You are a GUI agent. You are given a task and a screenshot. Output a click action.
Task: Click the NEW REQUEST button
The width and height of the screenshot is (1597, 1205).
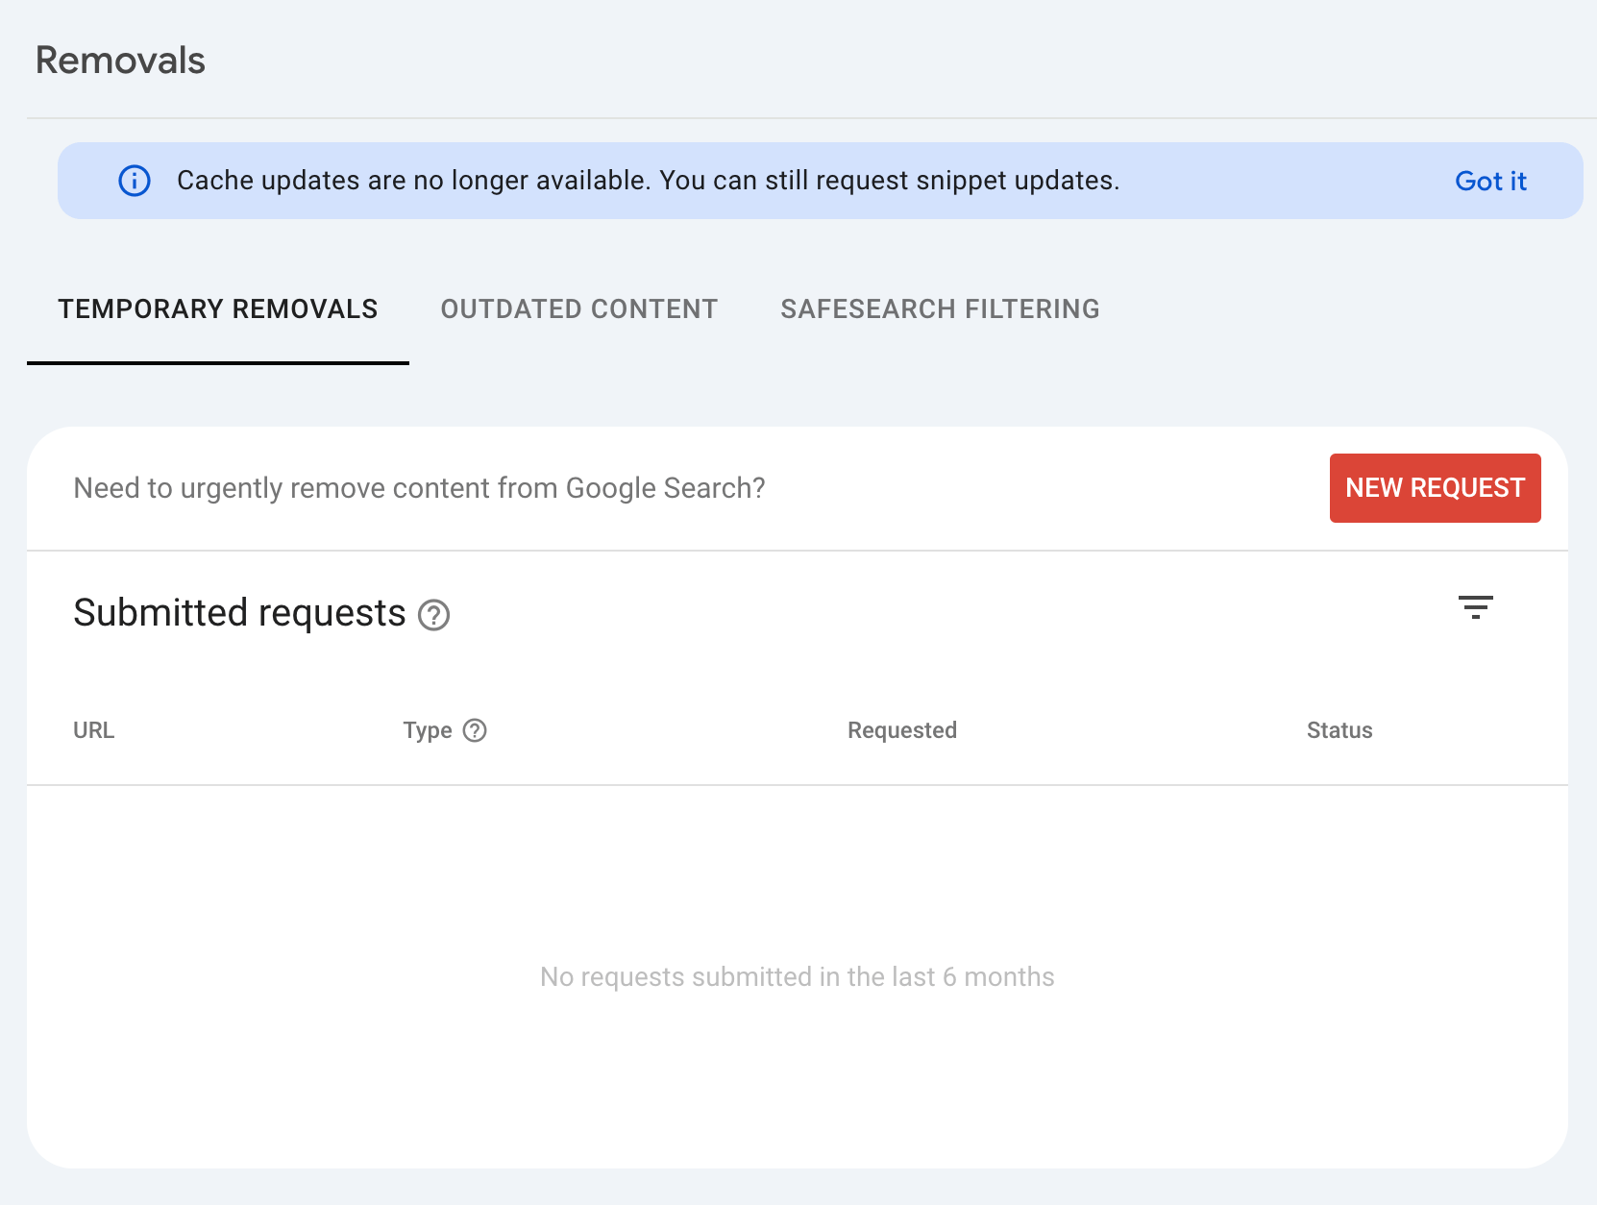pyautogui.click(x=1435, y=487)
